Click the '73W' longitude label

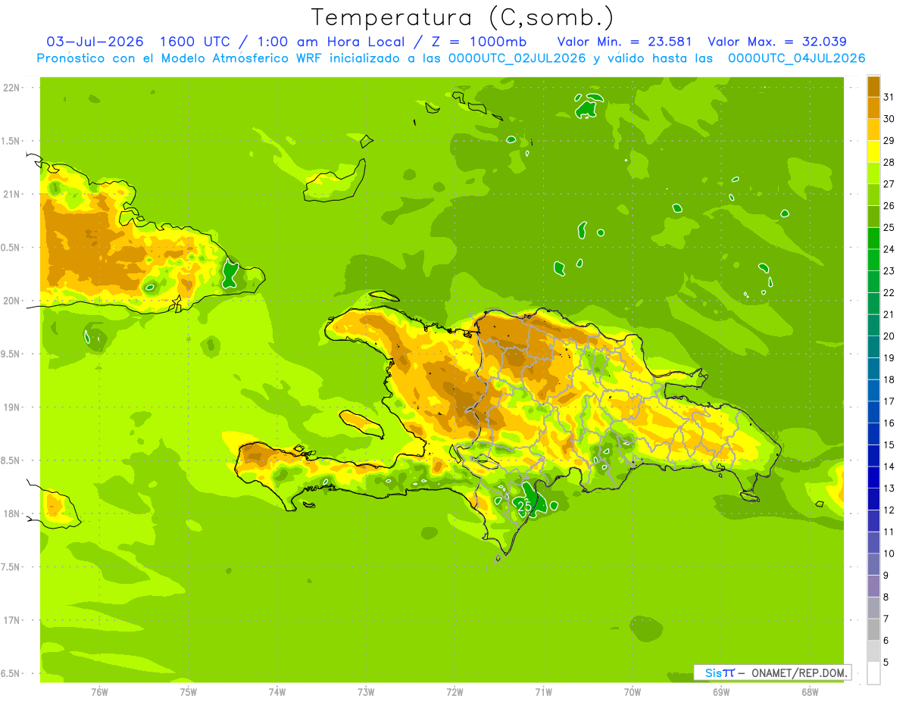(x=366, y=691)
